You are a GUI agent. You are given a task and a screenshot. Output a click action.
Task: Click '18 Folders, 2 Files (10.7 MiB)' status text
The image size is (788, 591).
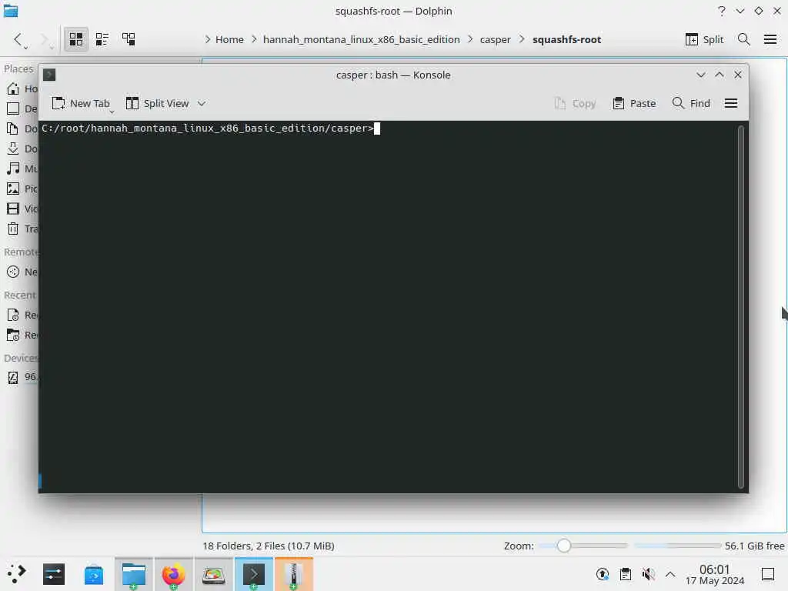269,546
